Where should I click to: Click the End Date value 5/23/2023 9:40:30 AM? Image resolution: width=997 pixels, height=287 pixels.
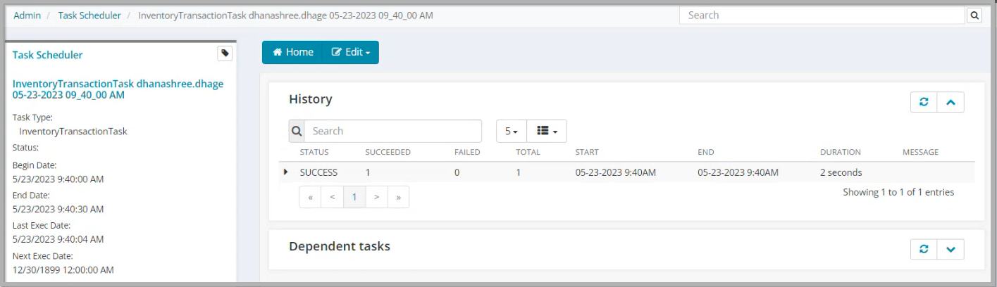(58, 210)
